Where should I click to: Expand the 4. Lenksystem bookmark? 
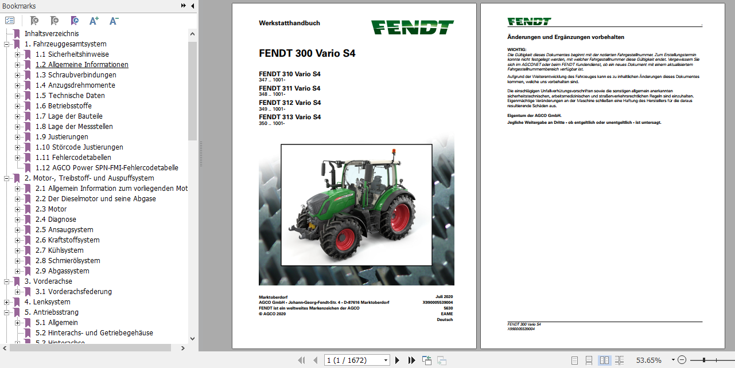pyautogui.click(x=7, y=302)
